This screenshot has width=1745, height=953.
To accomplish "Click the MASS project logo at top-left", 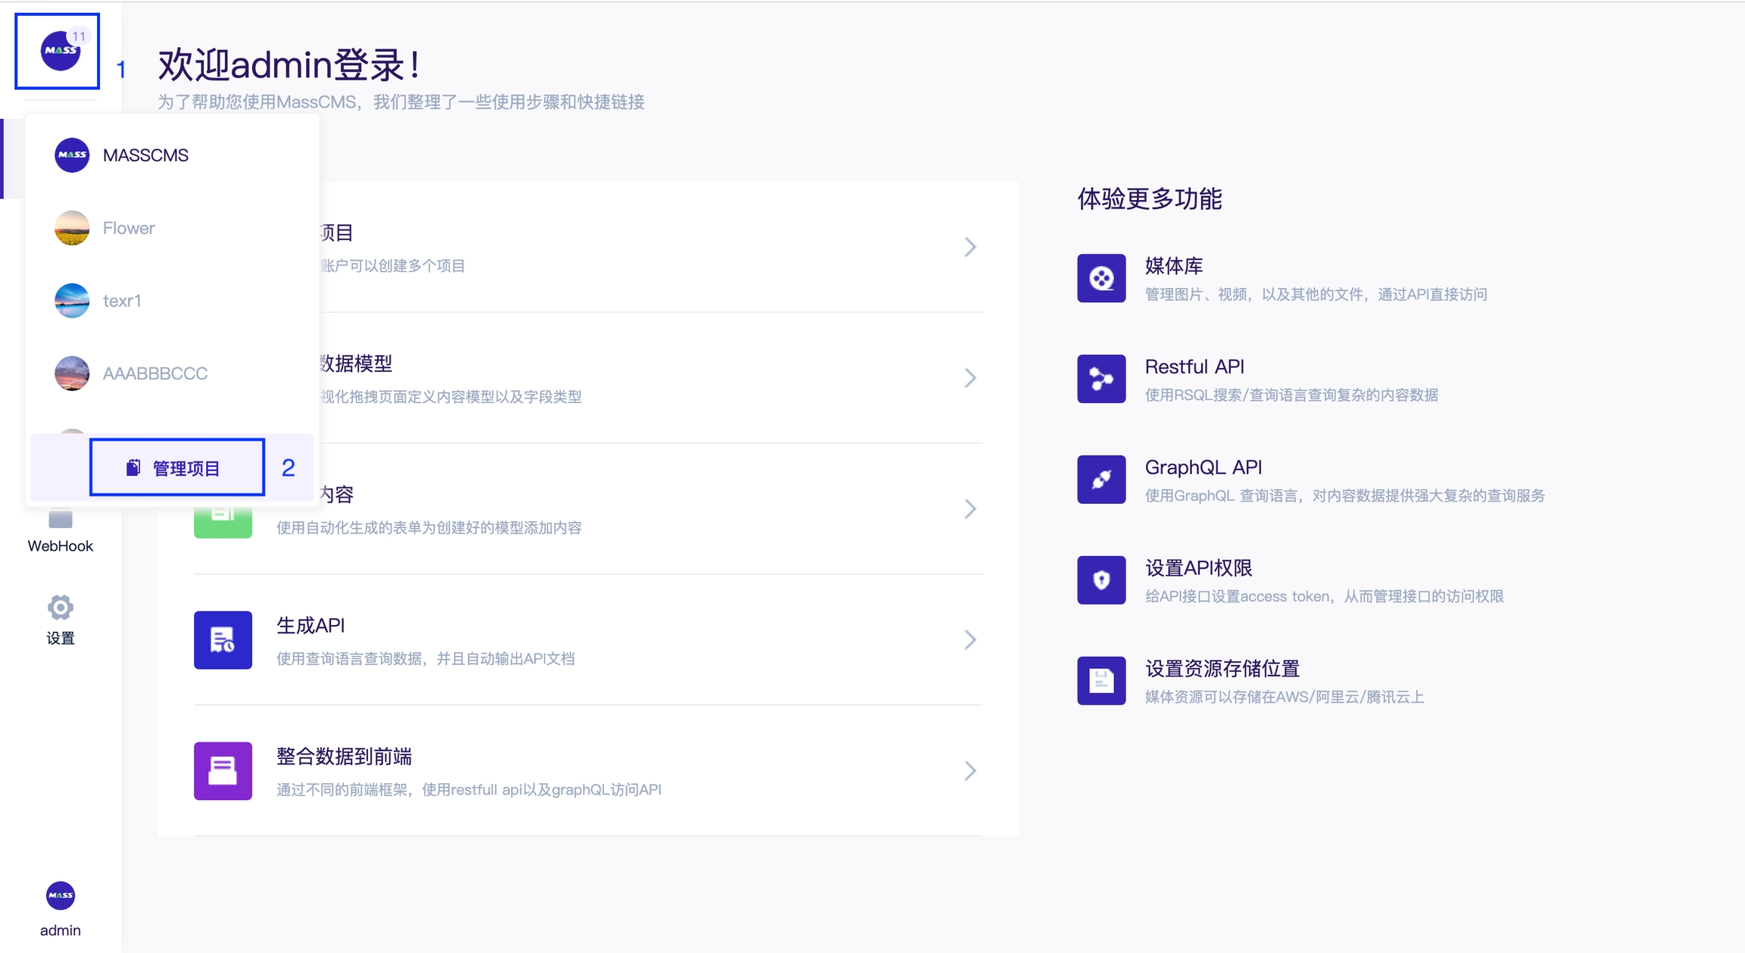I will (x=60, y=51).
